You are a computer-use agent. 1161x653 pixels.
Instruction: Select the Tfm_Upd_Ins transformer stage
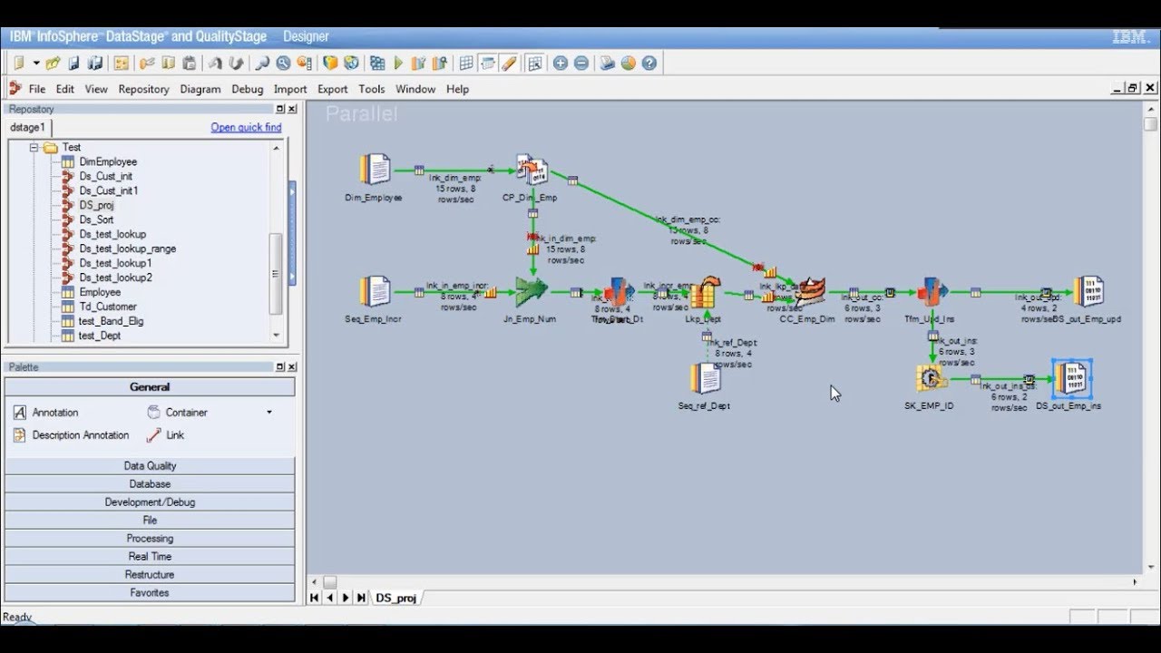pos(932,292)
